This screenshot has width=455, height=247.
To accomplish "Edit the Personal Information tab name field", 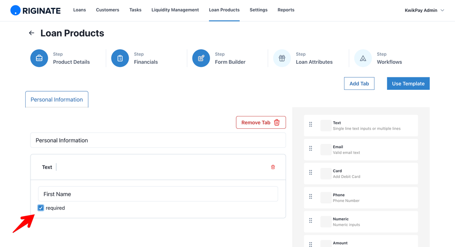I will tap(158, 140).
